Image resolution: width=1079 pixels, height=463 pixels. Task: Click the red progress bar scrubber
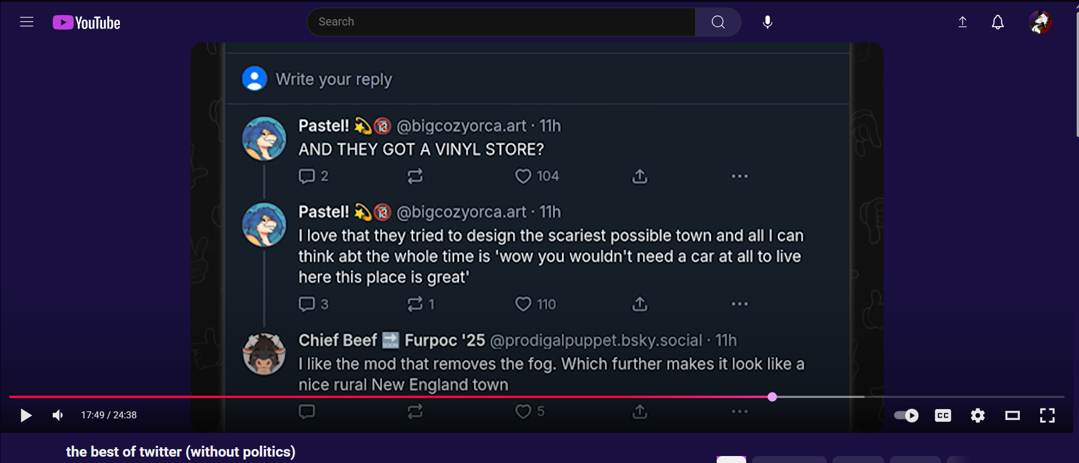click(772, 397)
